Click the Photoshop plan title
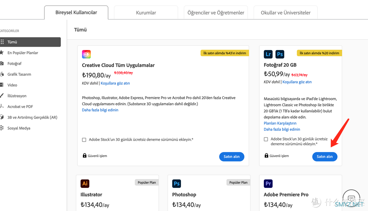The image size is (368, 211). coord(184,195)
